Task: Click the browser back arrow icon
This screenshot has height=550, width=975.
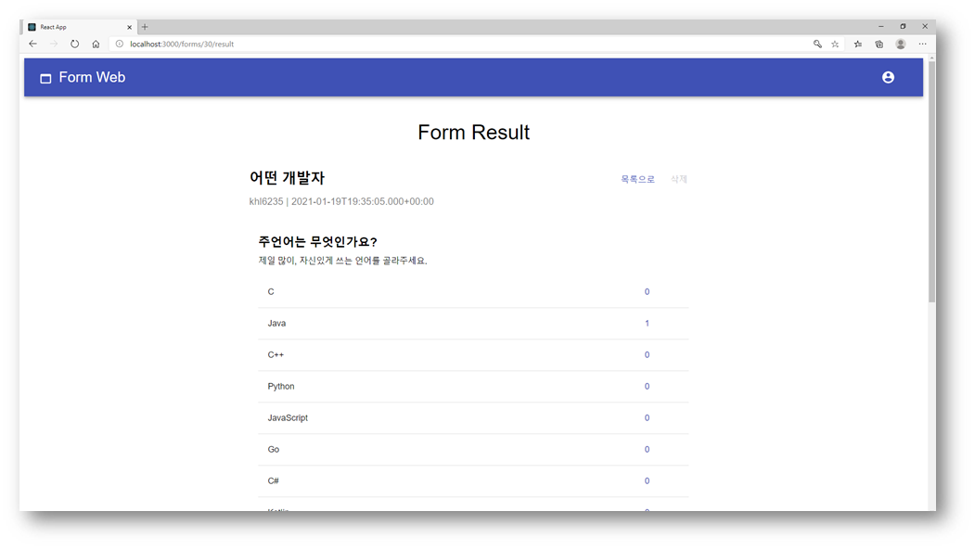Action: pyautogui.click(x=32, y=44)
